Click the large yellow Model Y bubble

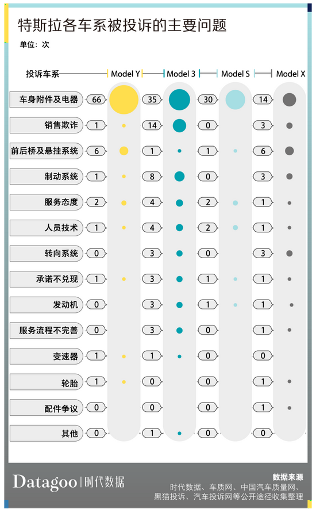124,99
